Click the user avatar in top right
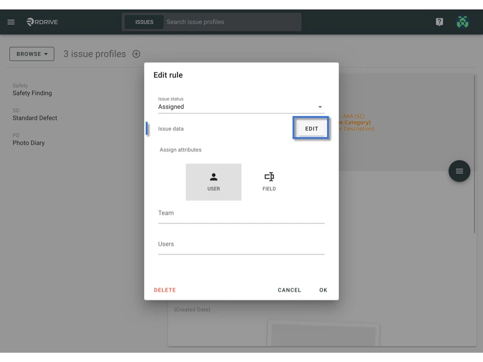The image size is (483, 362). click(x=463, y=22)
